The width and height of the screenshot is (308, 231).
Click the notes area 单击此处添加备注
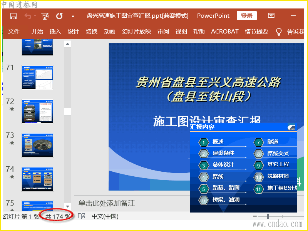pos(107,203)
